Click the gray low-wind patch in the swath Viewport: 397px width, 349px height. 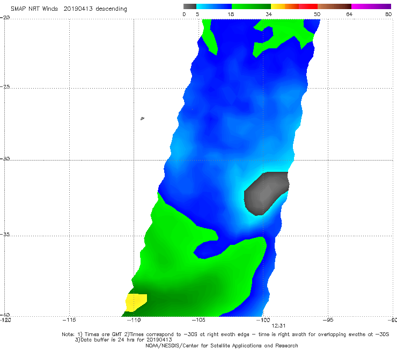[x=266, y=193]
